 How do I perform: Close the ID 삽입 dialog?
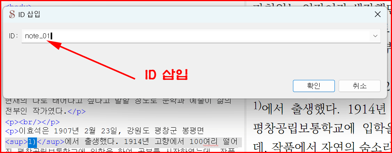tap(378, 14)
